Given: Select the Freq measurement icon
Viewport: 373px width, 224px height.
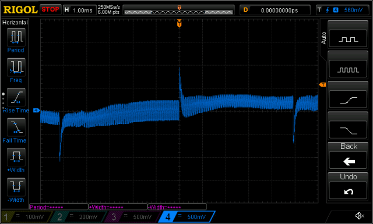Looking at the screenshot, I should [x=16, y=67].
